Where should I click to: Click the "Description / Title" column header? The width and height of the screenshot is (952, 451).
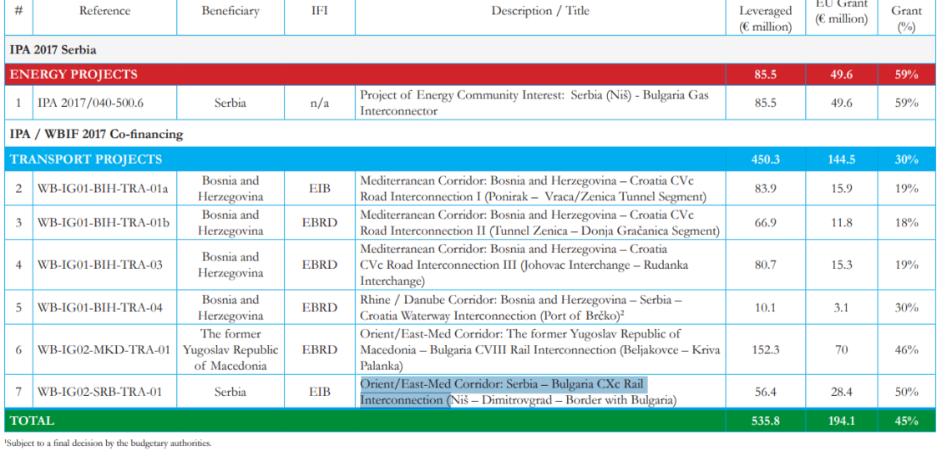pyautogui.click(x=540, y=11)
